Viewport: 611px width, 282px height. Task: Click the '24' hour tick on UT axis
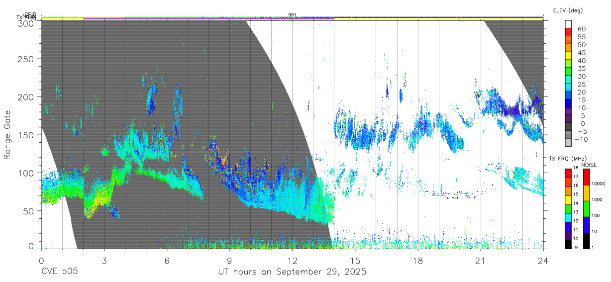tap(543, 260)
